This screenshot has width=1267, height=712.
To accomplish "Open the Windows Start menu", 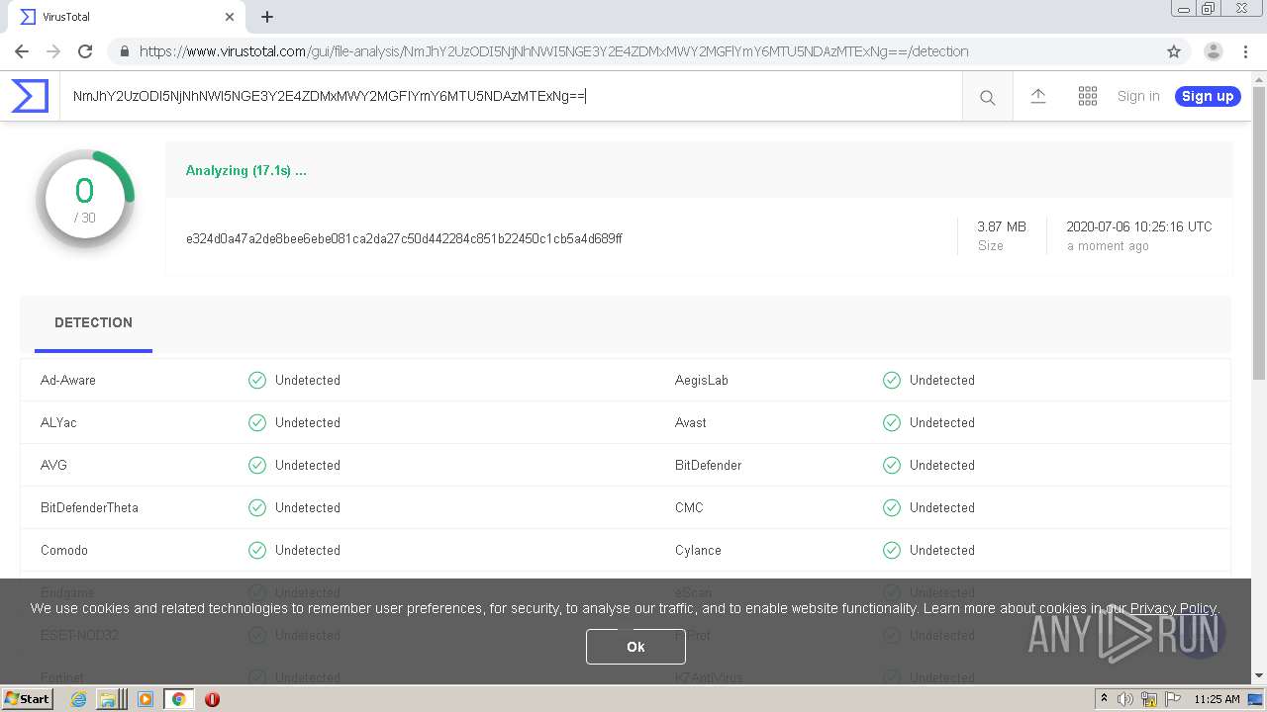I will (x=28, y=698).
